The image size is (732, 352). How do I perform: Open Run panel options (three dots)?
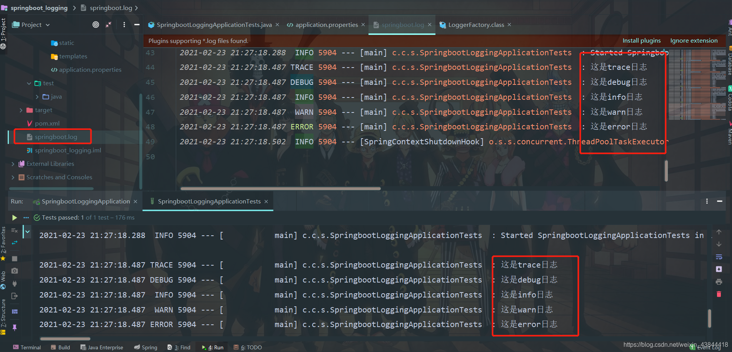[x=707, y=201]
